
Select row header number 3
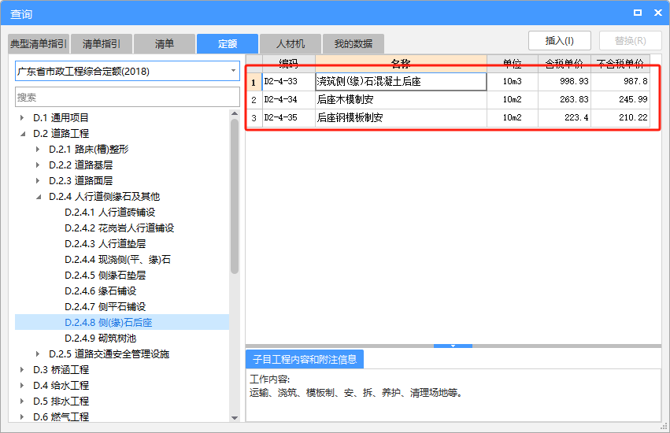254,117
